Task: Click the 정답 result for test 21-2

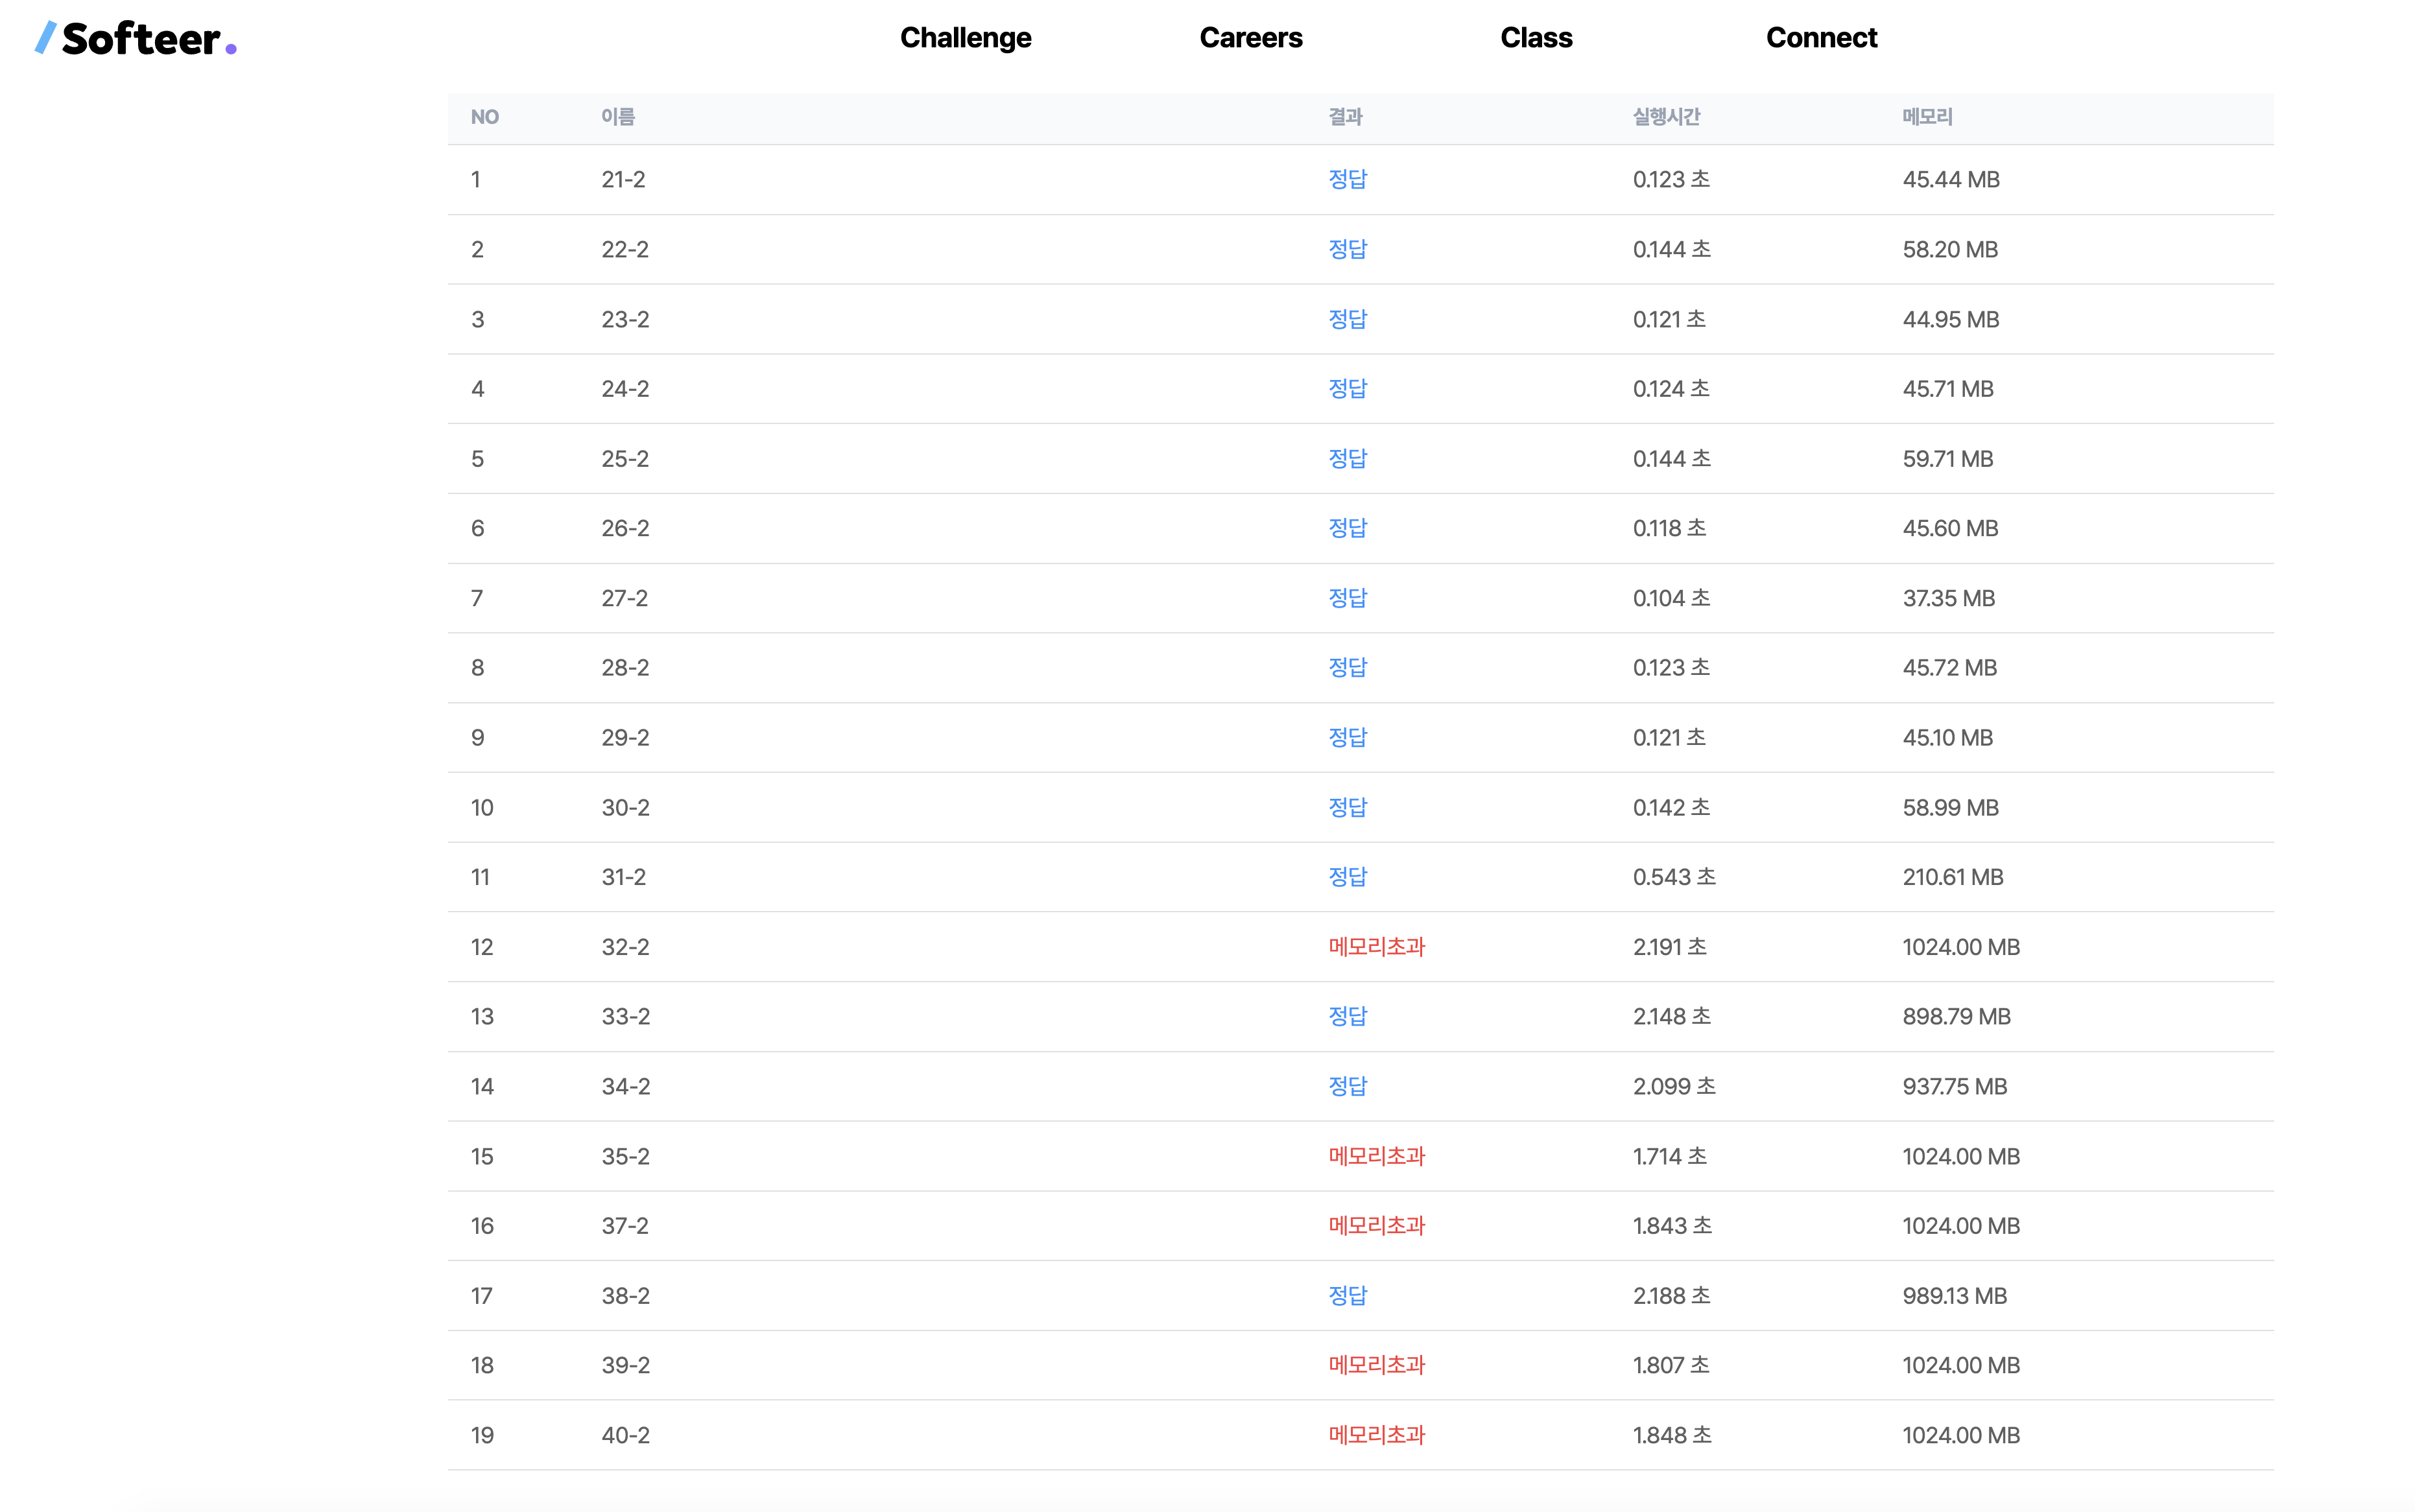Action: pos(1347,179)
